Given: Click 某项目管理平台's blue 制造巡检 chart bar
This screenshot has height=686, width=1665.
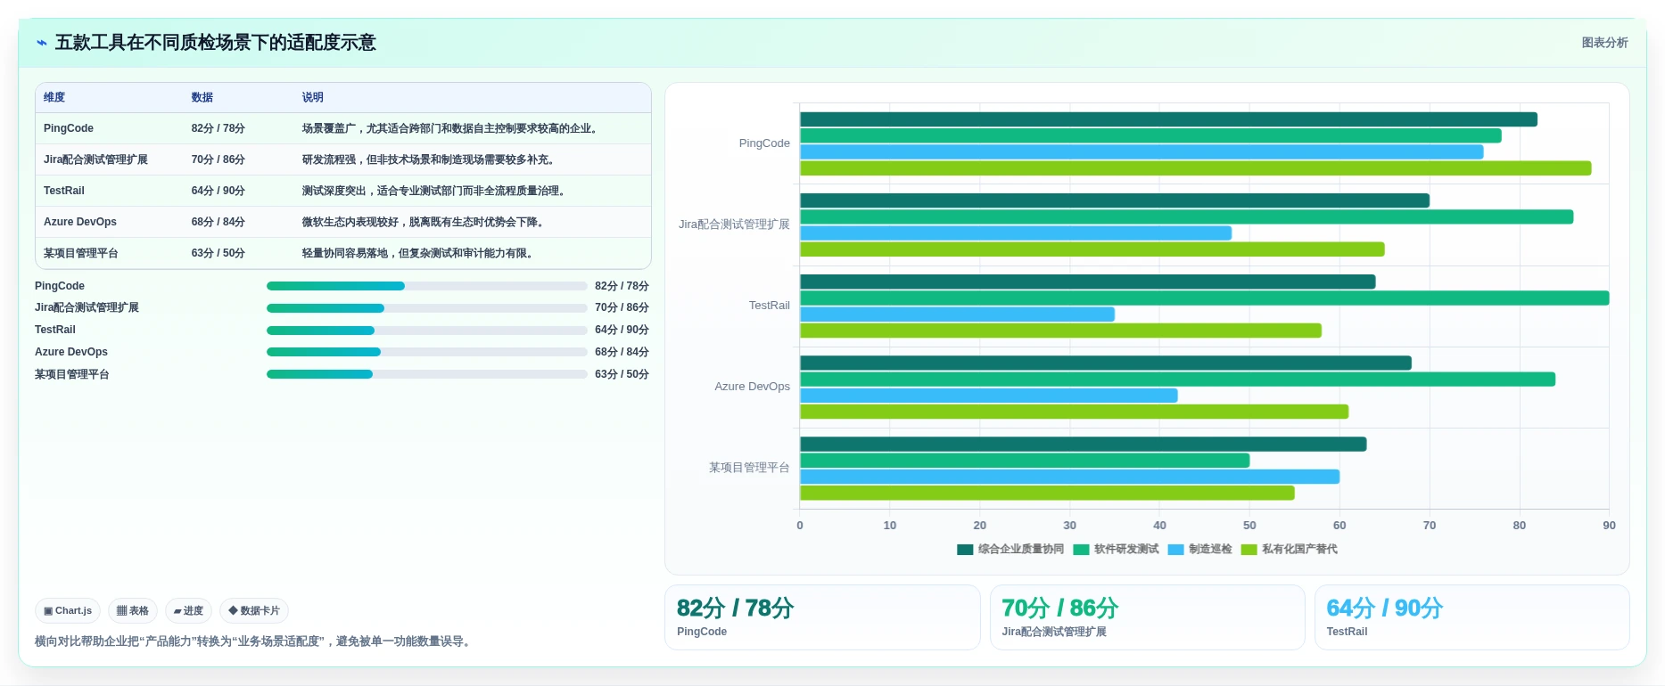Looking at the screenshot, I should point(1069,477).
